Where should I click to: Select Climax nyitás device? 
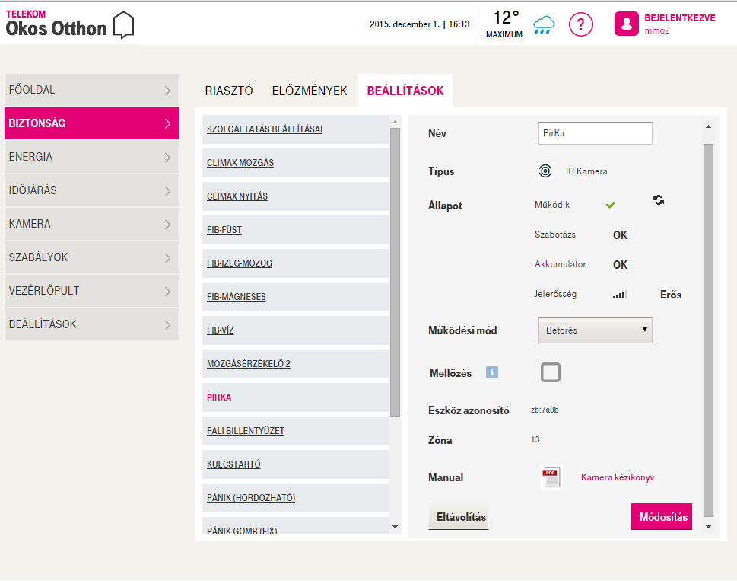[295, 196]
